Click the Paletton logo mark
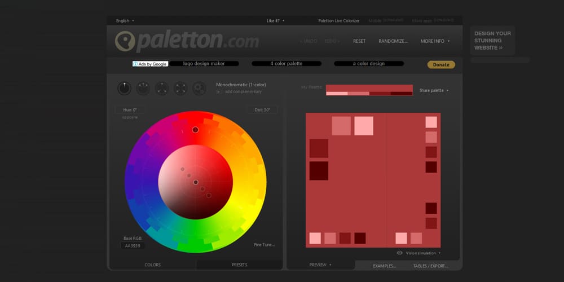This screenshot has width=564, height=282. (x=125, y=41)
